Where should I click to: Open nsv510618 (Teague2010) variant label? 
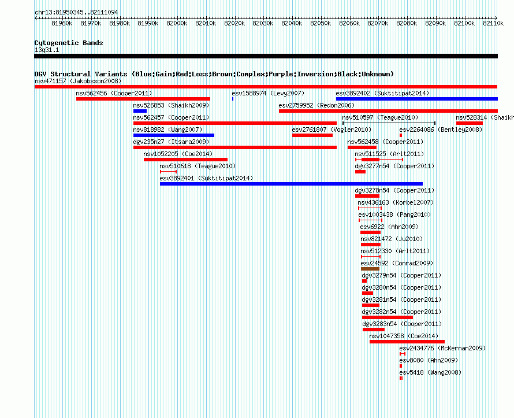click(198, 166)
